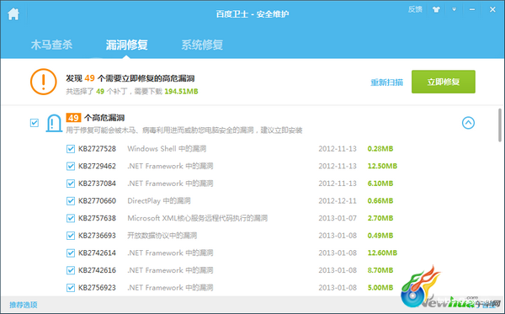Open the 推荐选项 link at bottom
The image size is (505, 314).
pos(24,305)
